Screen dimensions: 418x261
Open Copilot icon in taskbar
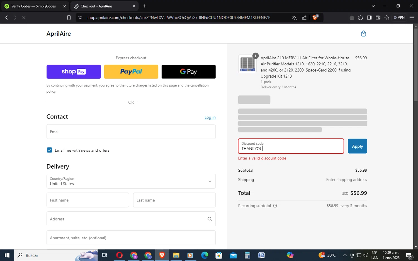290,255
